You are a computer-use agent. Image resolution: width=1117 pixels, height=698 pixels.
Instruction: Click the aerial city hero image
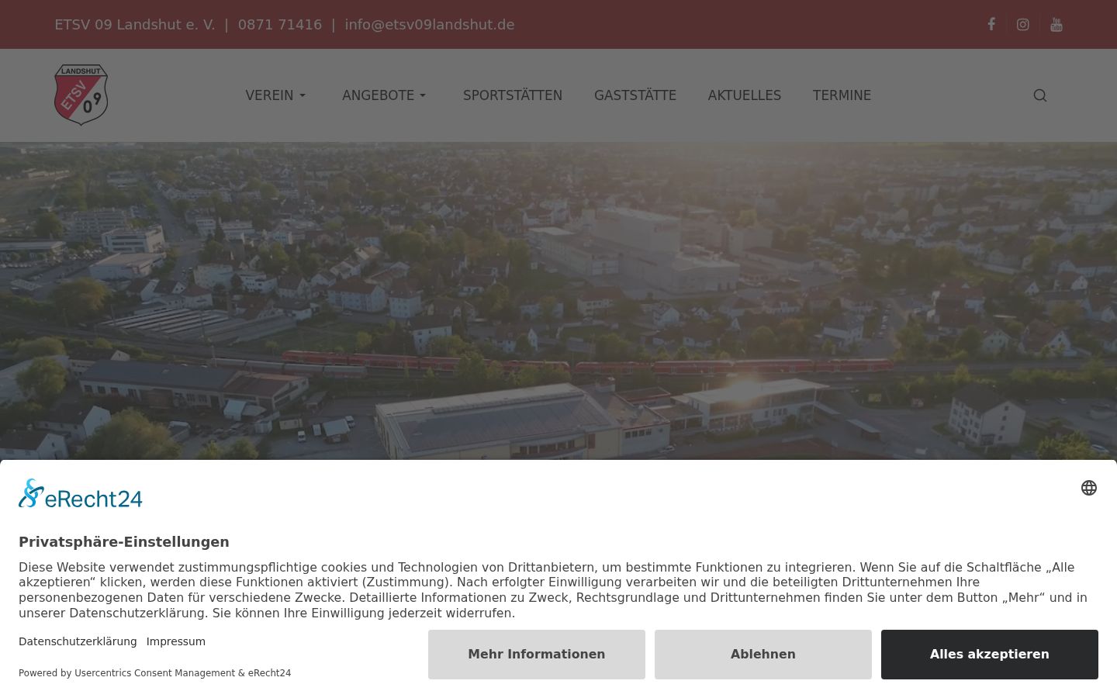coord(558,301)
